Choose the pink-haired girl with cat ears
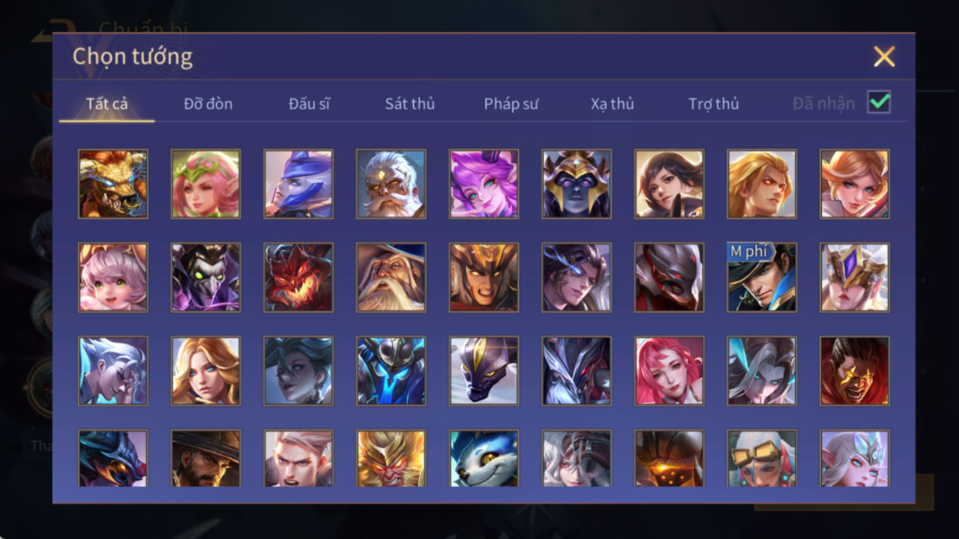Viewport: 959px width, 539px height. pyautogui.click(x=113, y=278)
